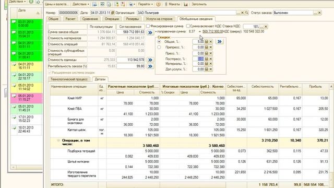Click the Постпресс % value field
334x188 pixels.
tap(198, 59)
